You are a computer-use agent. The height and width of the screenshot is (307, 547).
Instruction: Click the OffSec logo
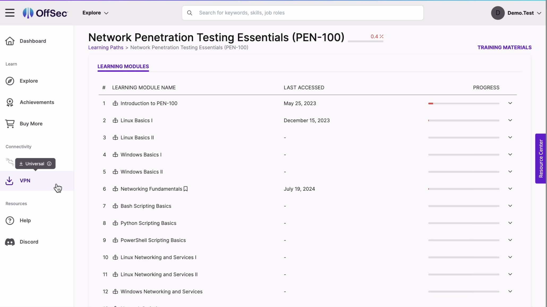pos(45,12)
